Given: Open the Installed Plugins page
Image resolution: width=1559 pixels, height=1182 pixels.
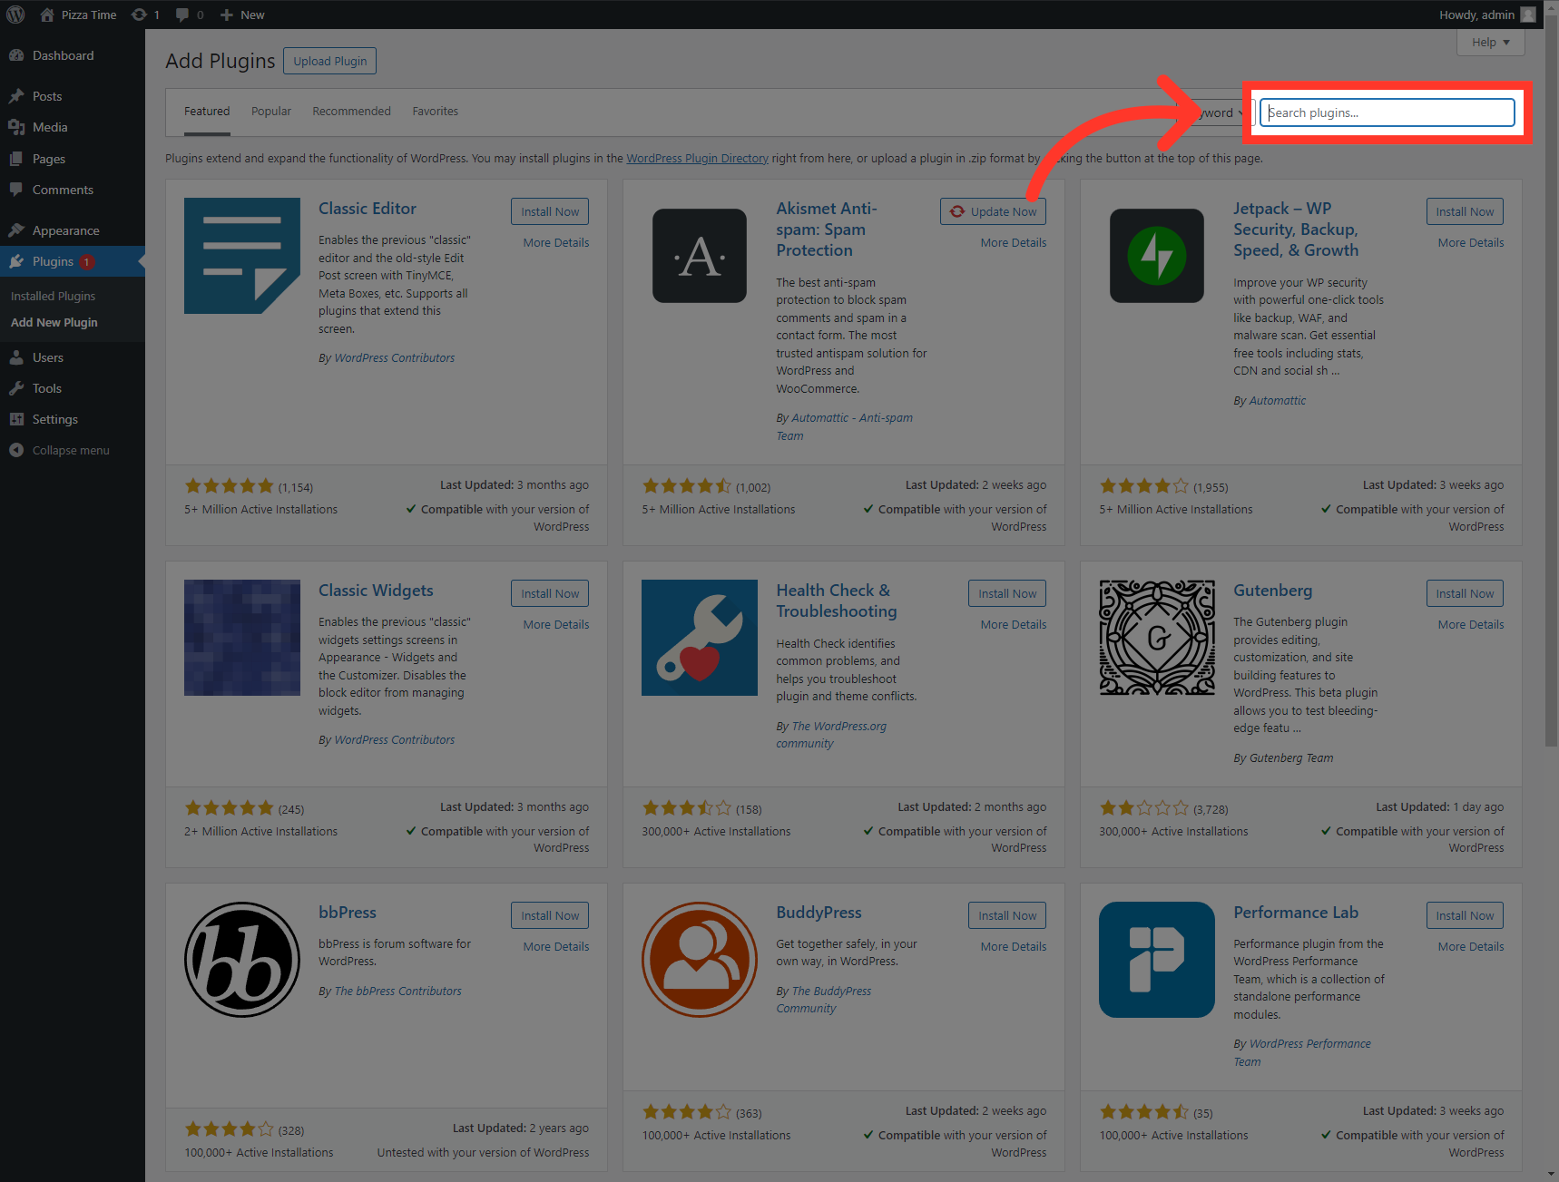Looking at the screenshot, I should [x=52, y=295].
